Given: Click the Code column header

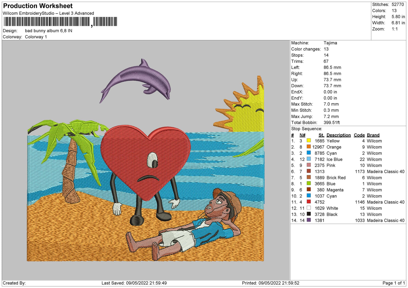Looking at the screenshot, I should point(359,135).
